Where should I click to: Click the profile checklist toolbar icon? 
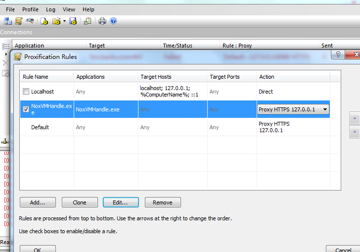(x=88, y=21)
